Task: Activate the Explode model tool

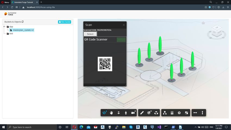Action: point(156,113)
